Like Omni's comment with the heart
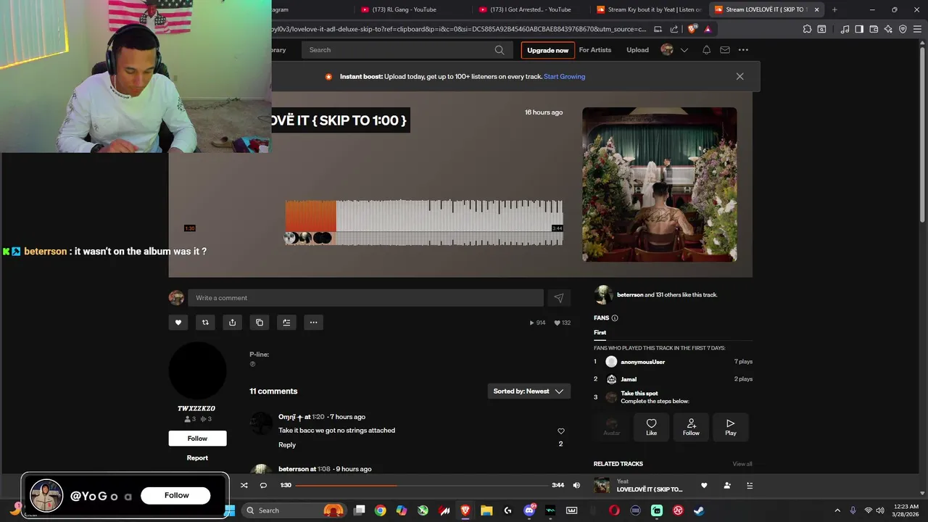 560,431
